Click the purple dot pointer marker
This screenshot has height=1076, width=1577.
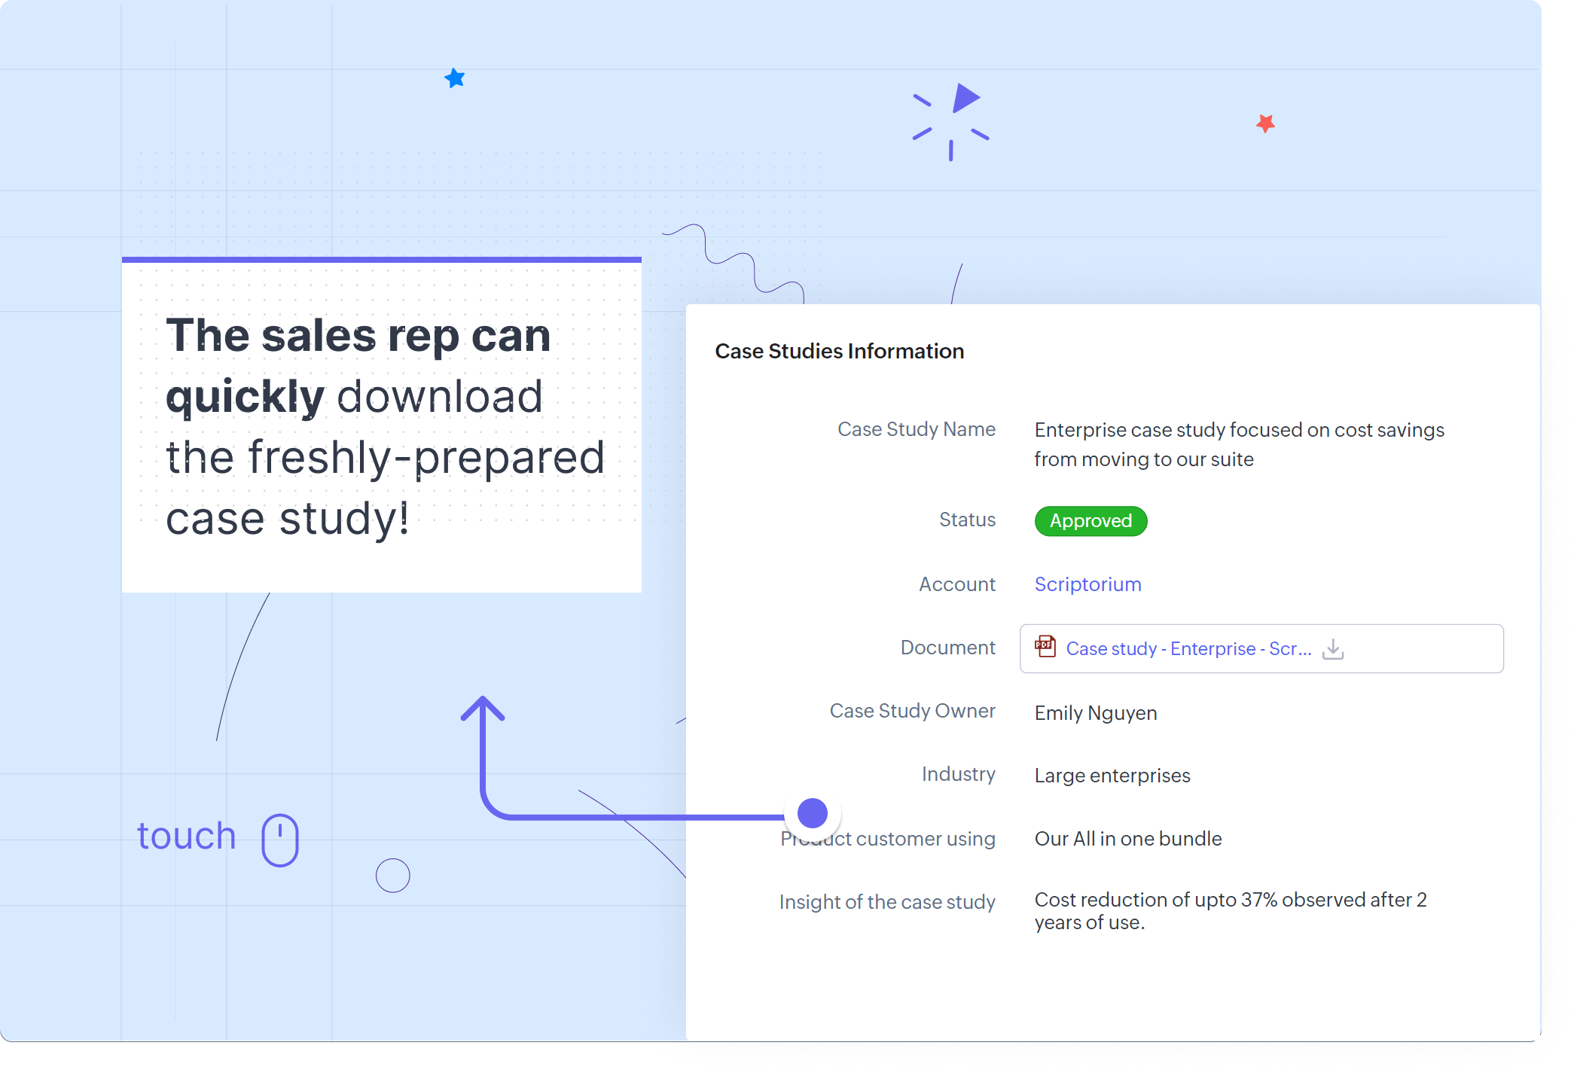point(812,813)
